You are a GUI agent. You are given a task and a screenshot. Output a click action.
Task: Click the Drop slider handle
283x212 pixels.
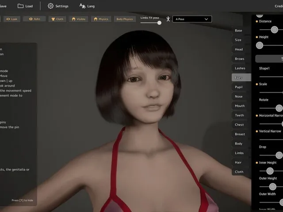(279, 155)
